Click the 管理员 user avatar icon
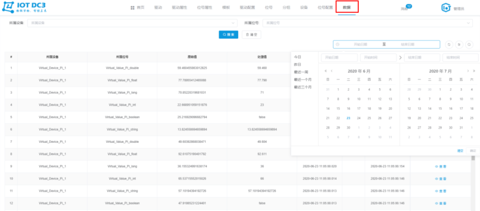Image resolution: width=480 pixels, height=211 pixels. pyautogui.click(x=446, y=8)
